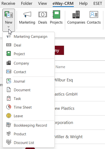Sort by the Name column header
The image size is (105, 149).
pyautogui.click(x=60, y=67)
